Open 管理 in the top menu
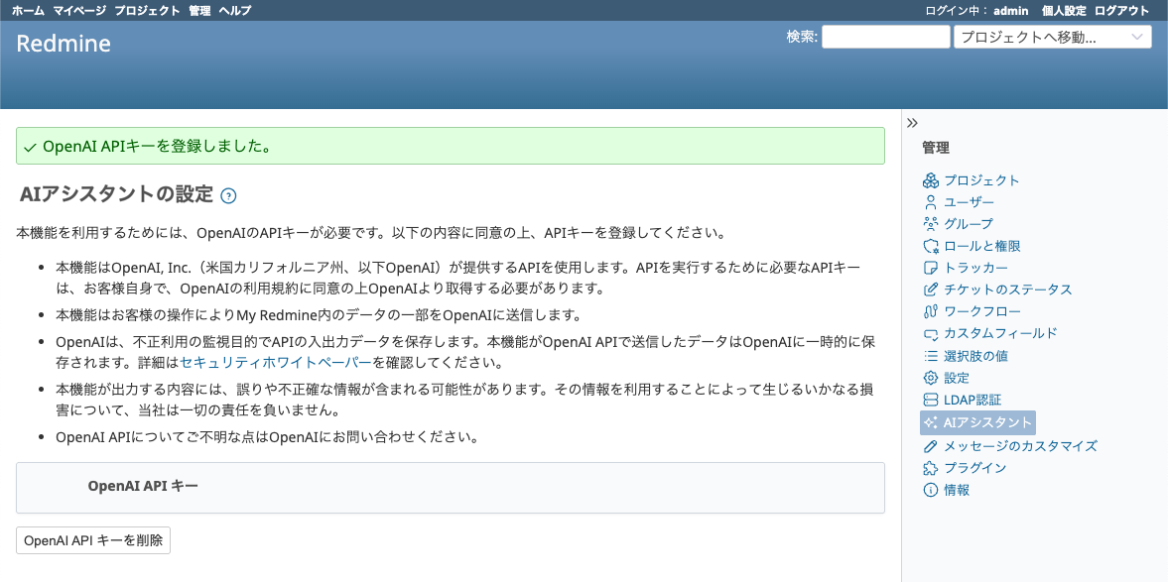The height and width of the screenshot is (582, 1168). pos(199,11)
